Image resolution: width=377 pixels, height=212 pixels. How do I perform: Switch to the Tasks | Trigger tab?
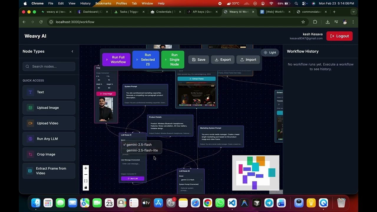[x=129, y=12]
